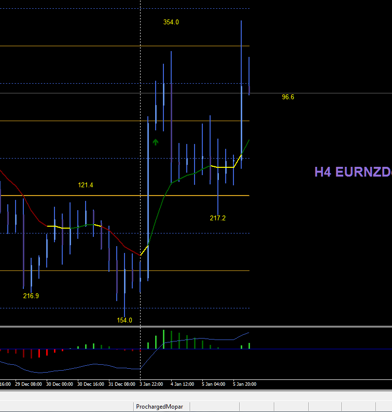The height and width of the screenshot is (412, 392).
Task: Click the green up-arrow signal on chart
Action: (x=156, y=142)
